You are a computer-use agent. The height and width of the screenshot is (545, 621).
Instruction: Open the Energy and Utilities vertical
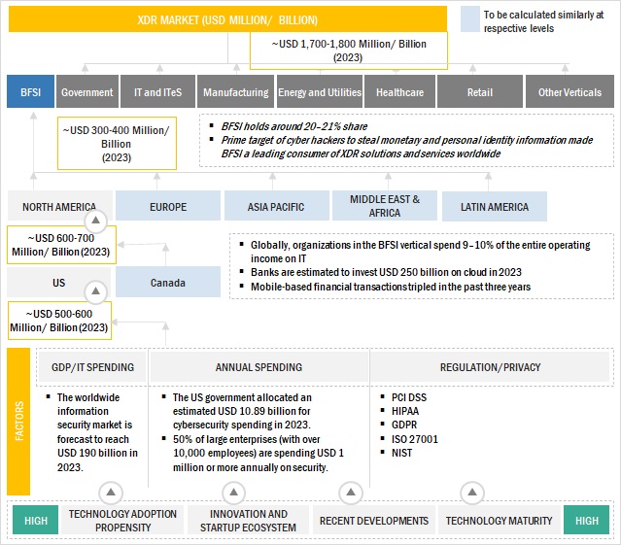coord(318,92)
